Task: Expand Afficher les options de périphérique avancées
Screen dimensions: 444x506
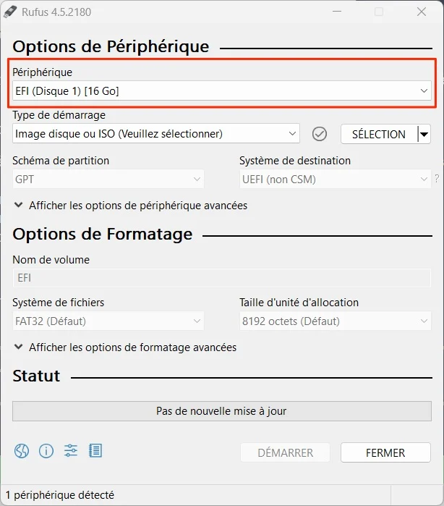Action: [131, 206]
